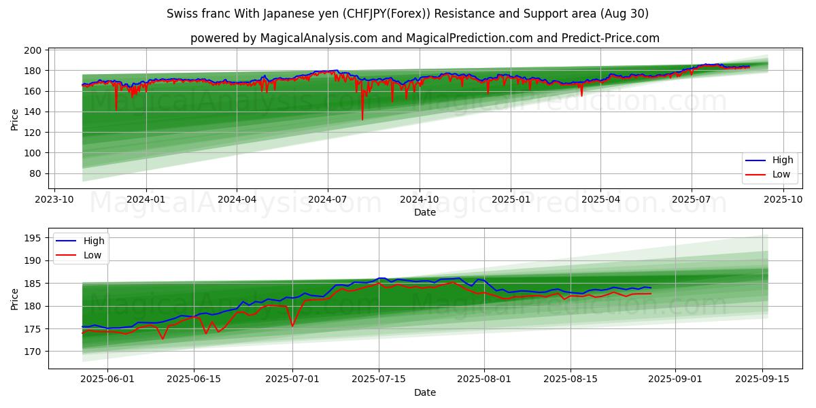Click the '2023-10' date tick label

(x=54, y=199)
